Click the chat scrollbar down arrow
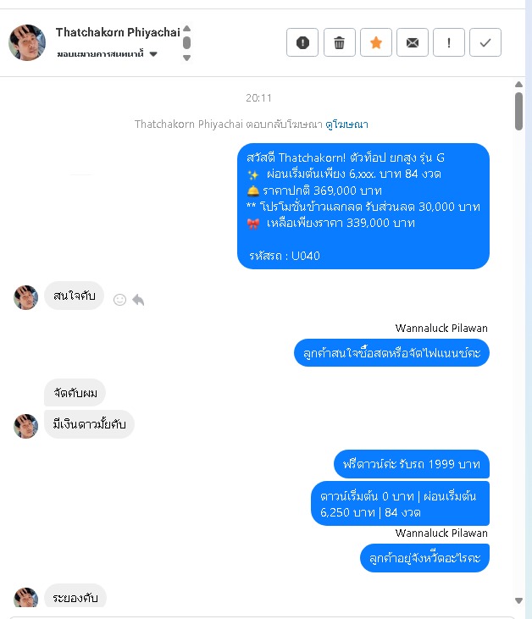 (x=519, y=600)
